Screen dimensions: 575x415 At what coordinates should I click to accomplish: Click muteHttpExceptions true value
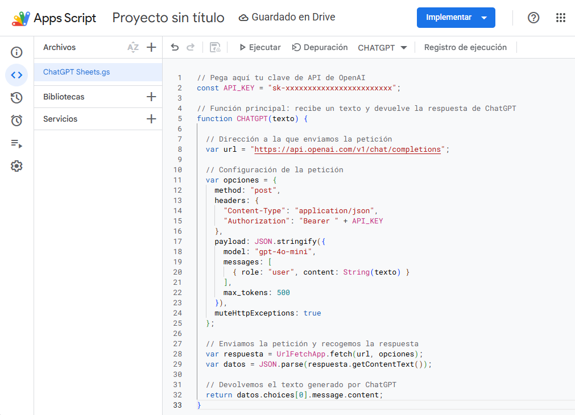pos(312,313)
